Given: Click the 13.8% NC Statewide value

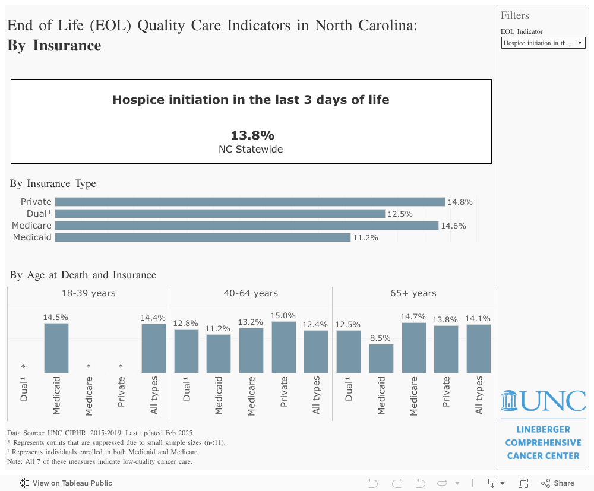Looking at the screenshot, I should [252, 135].
